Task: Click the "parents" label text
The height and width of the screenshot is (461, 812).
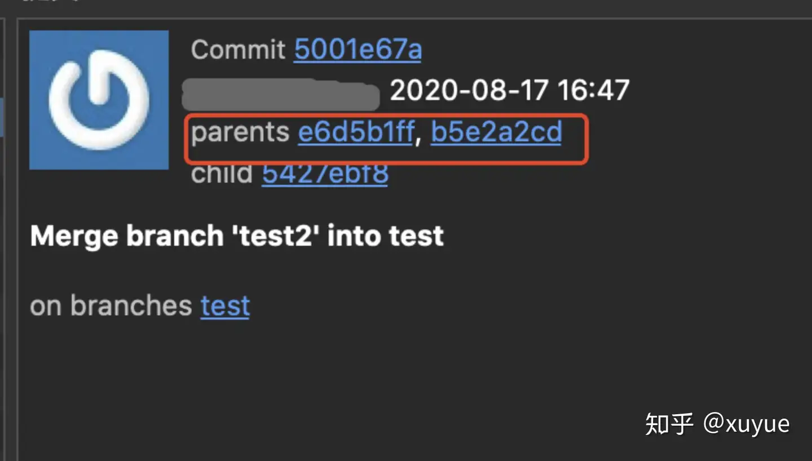Action: point(240,132)
